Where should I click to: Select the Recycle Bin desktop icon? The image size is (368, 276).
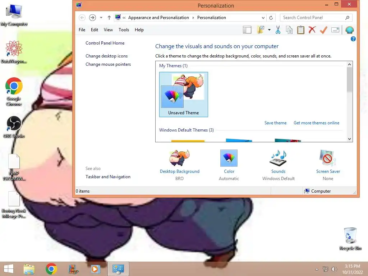click(350, 239)
